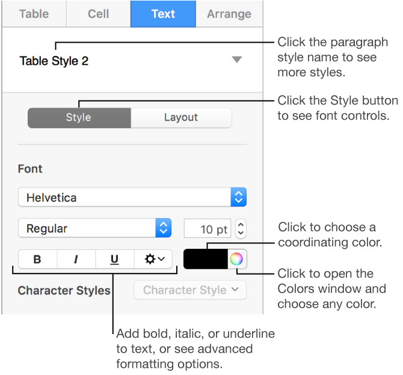Switch to the Table tab
The height and width of the screenshot is (375, 403).
[34, 14]
